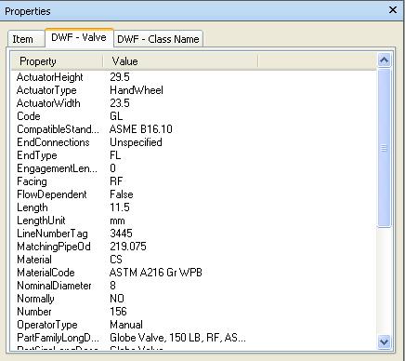Click the value 156
Viewport: 405px width, 361px height.
(x=118, y=312)
